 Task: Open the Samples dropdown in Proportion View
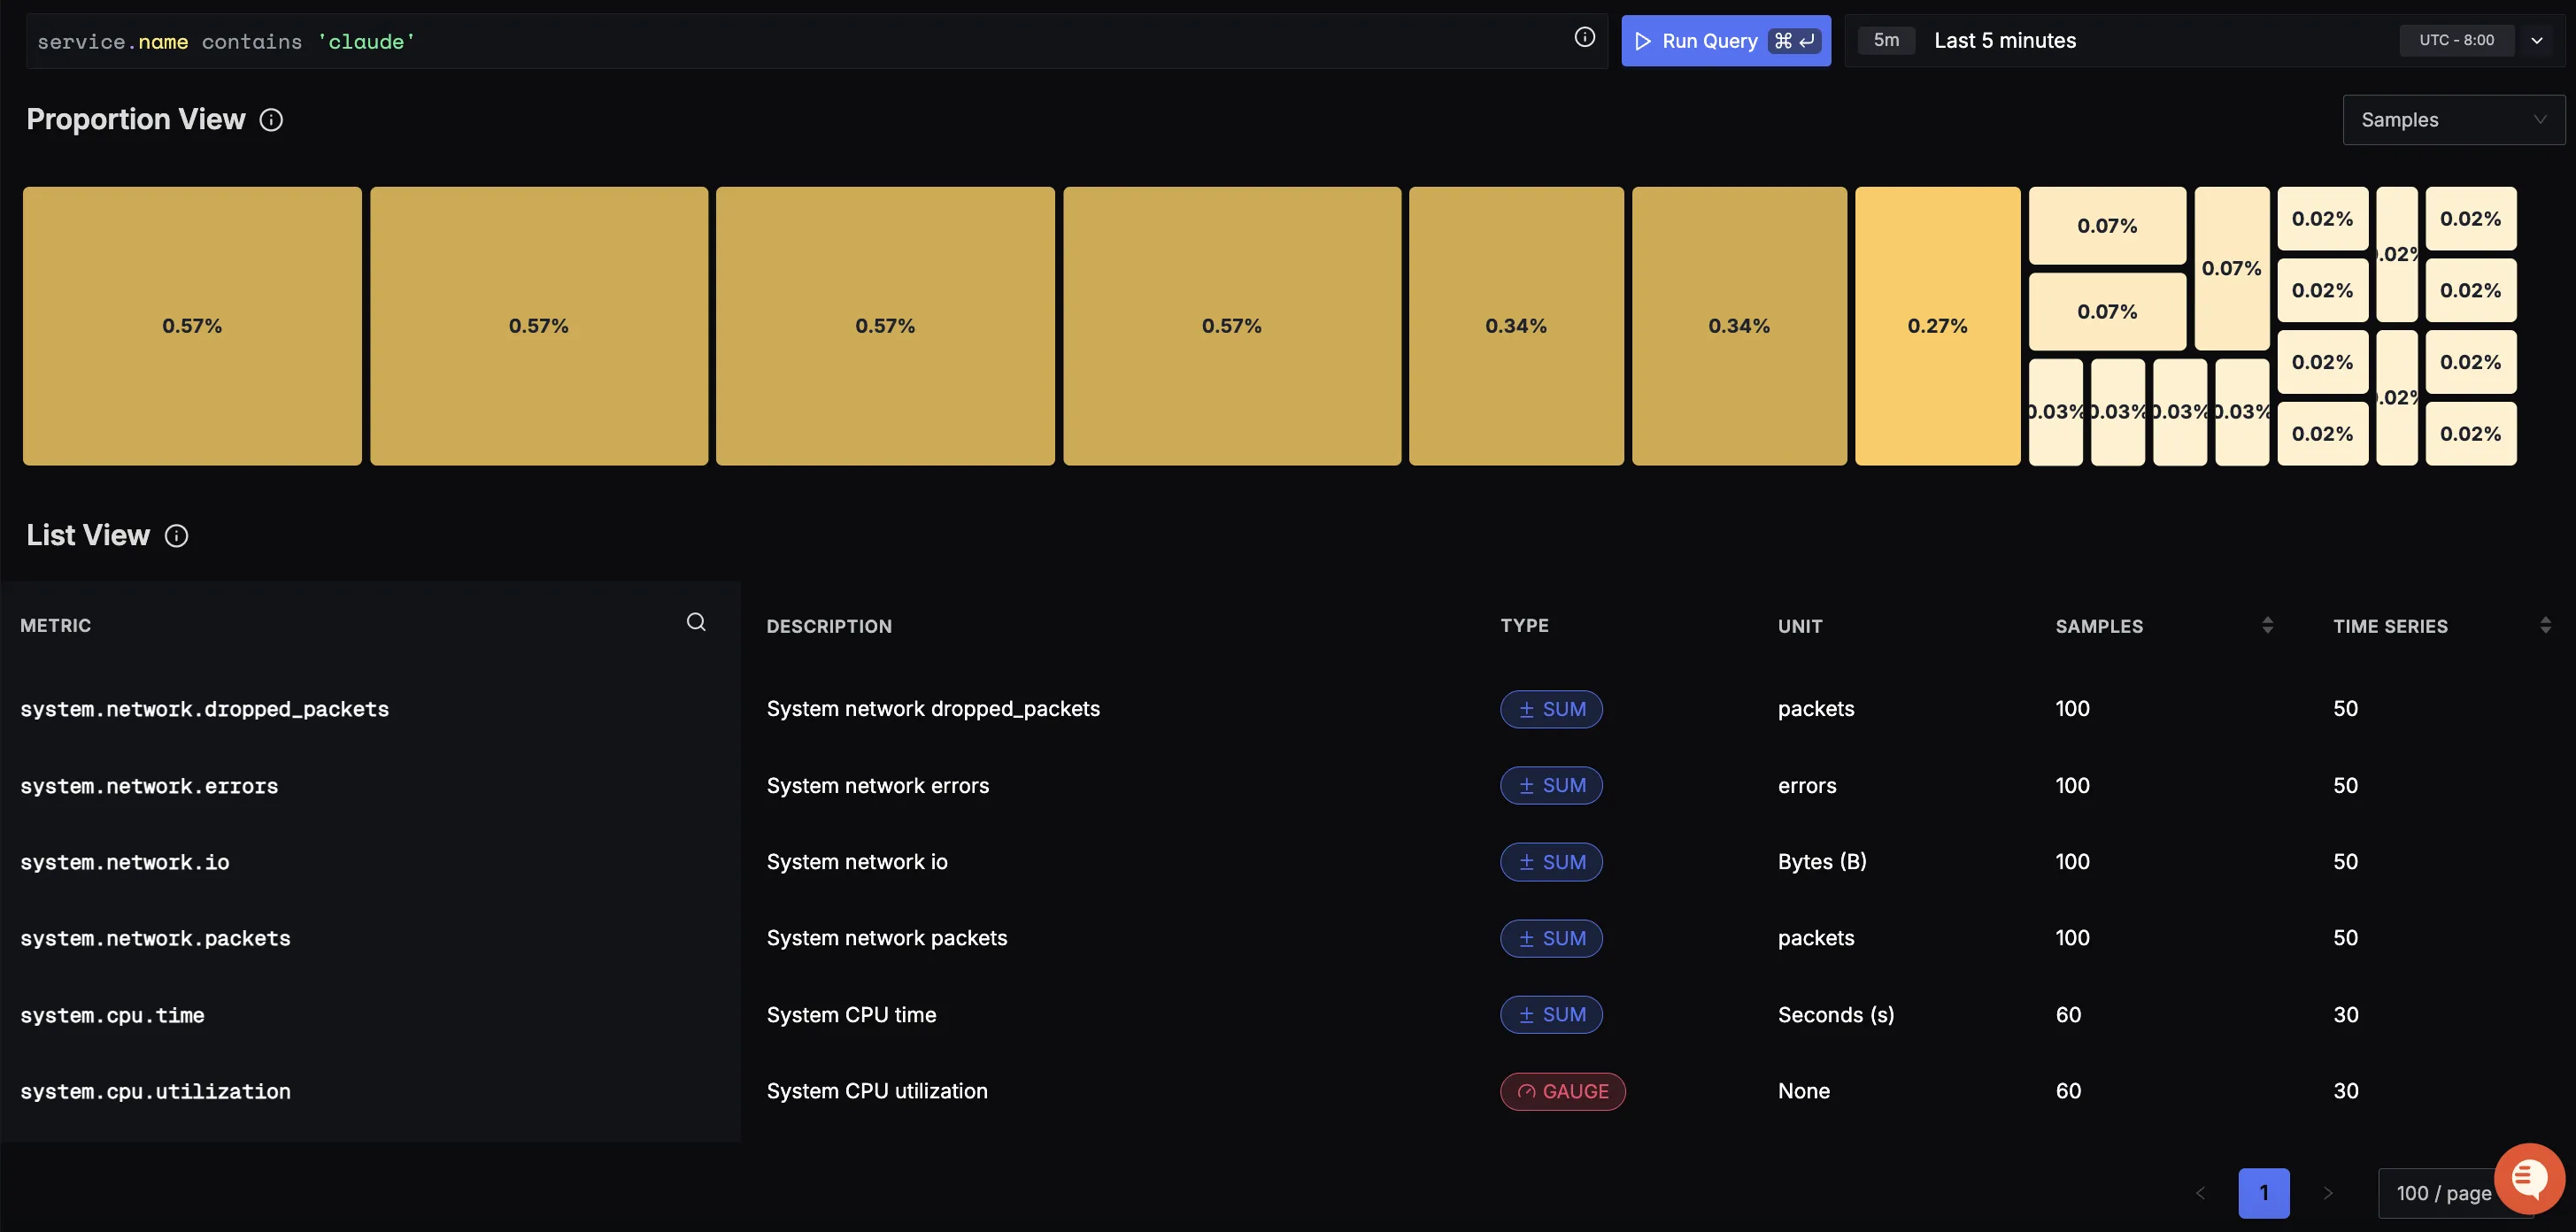coord(2452,120)
